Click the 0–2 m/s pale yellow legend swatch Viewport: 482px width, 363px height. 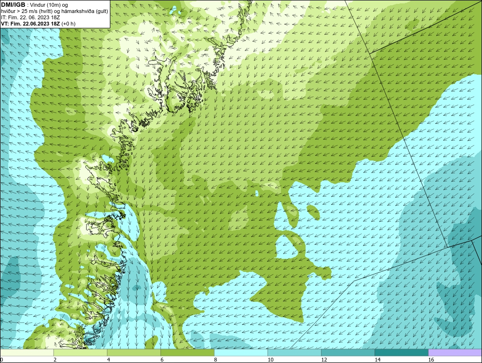[x=27, y=352]
